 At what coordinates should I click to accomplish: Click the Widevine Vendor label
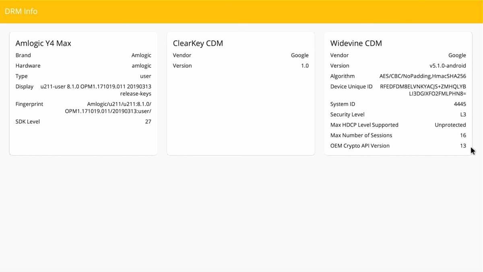pos(340,55)
